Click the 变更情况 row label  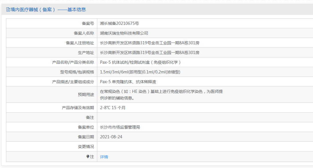click(x=86, y=147)
